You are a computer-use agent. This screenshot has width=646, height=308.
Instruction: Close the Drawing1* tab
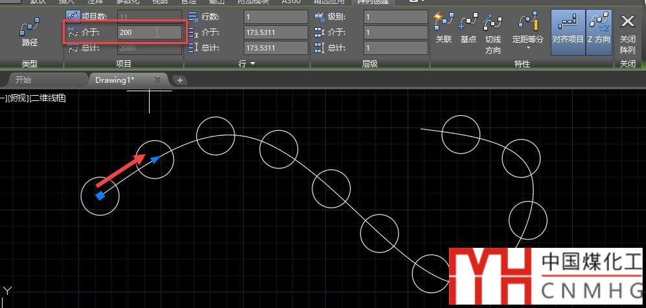(x=157, y=80)
